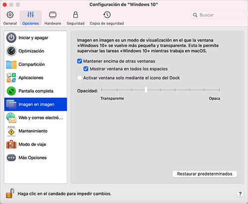Click the Compartición folder icon
The width and height of the screenshot is (248, 204).
point(11,65)
